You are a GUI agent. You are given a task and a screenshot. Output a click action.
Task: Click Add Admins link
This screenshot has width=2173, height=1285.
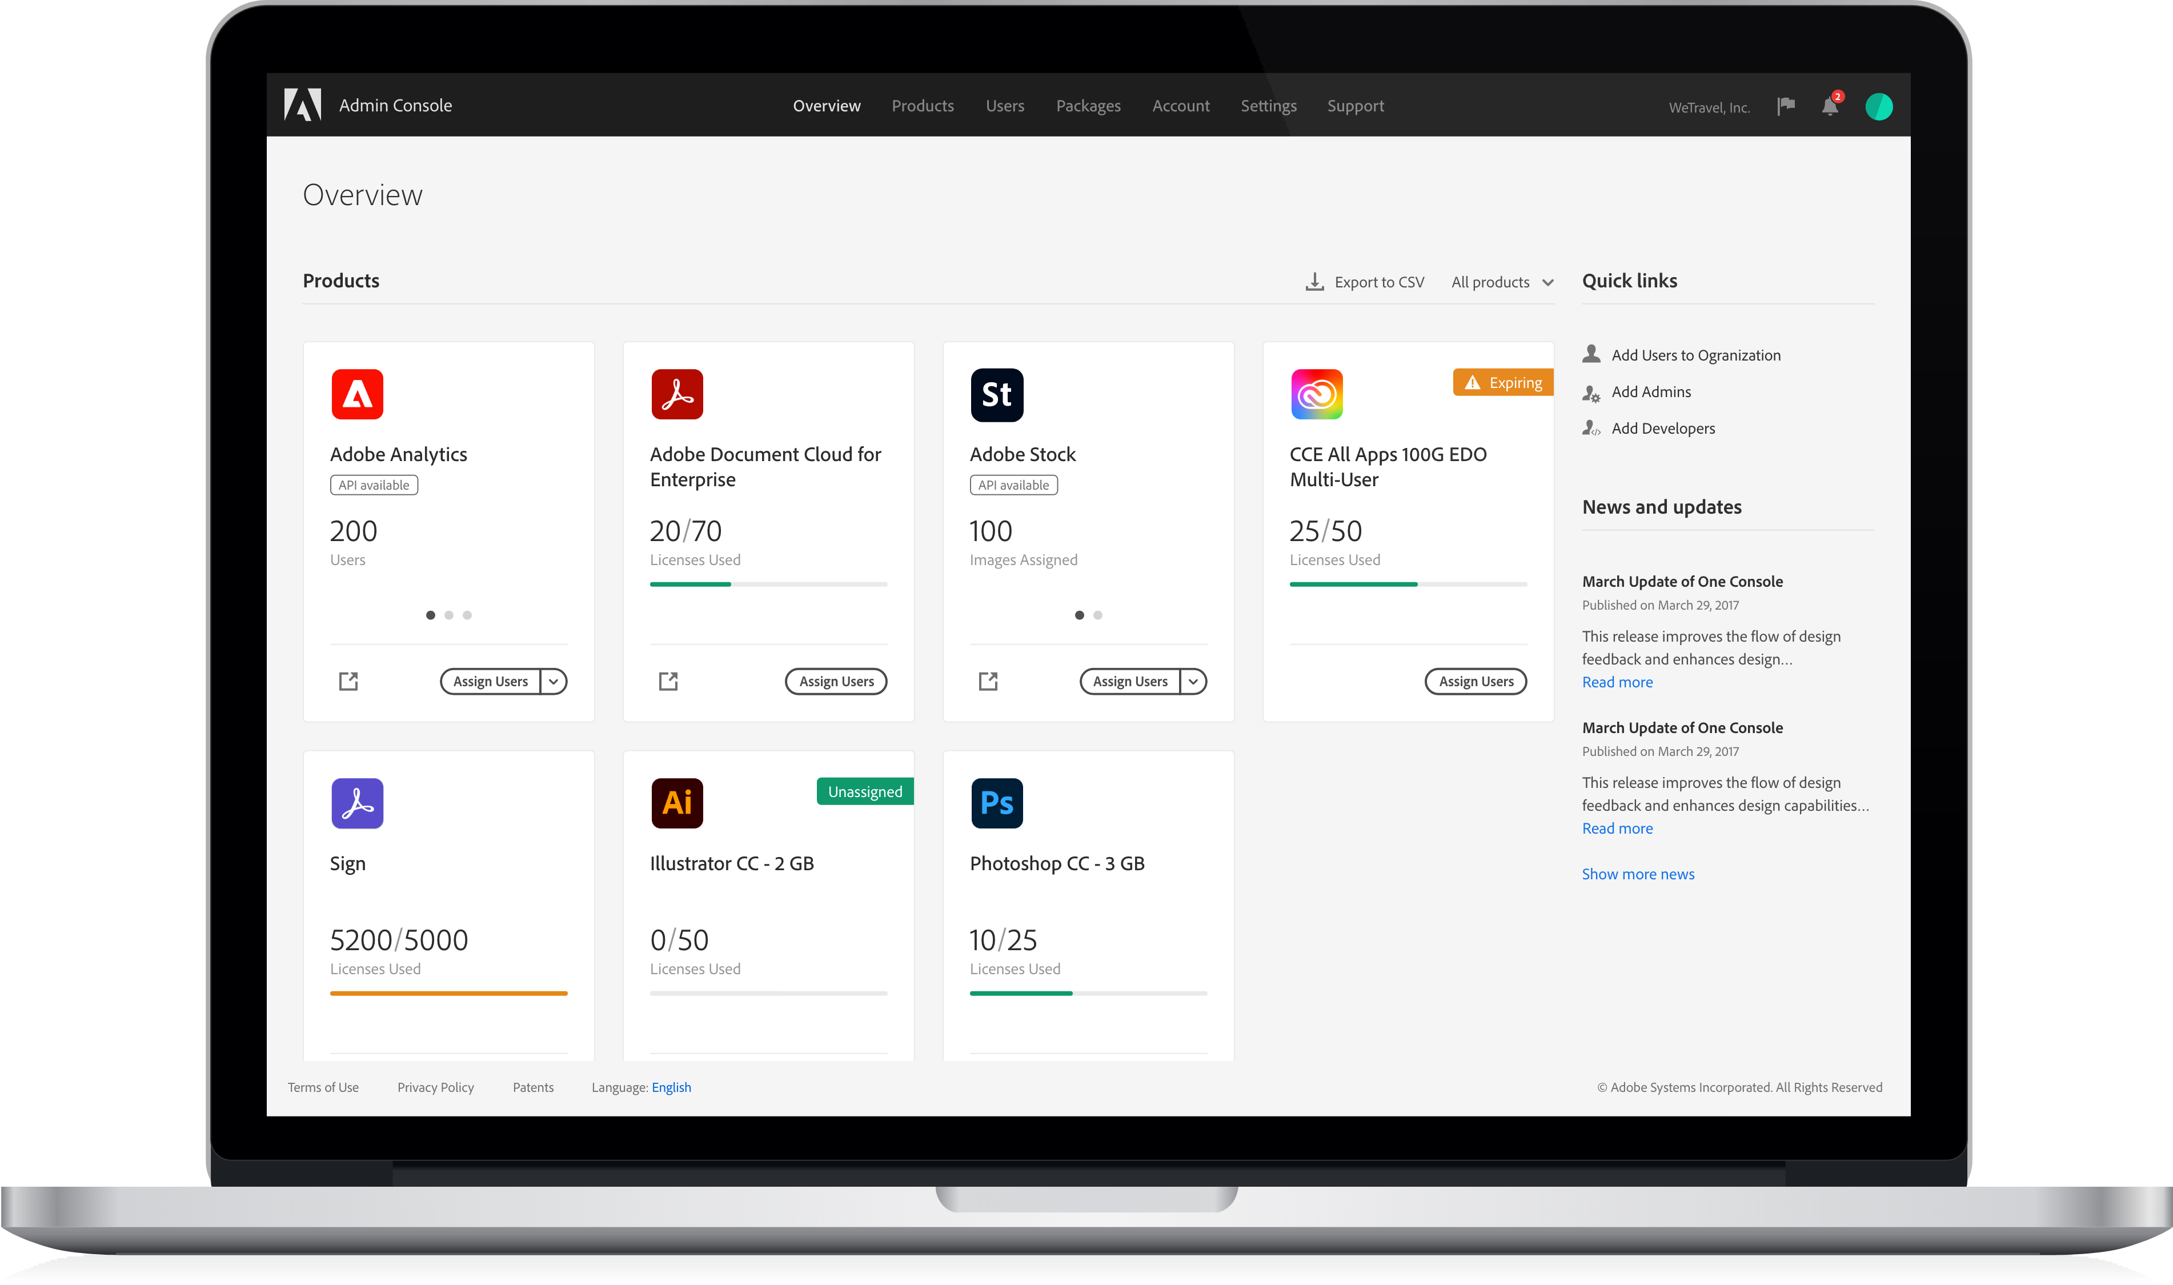pyautogui.click(x=1651, y=391)
